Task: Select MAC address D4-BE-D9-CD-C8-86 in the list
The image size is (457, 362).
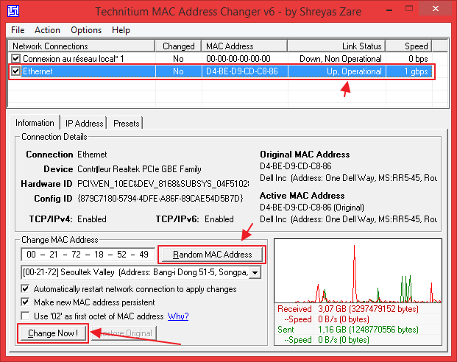Action: click(242, 71)
